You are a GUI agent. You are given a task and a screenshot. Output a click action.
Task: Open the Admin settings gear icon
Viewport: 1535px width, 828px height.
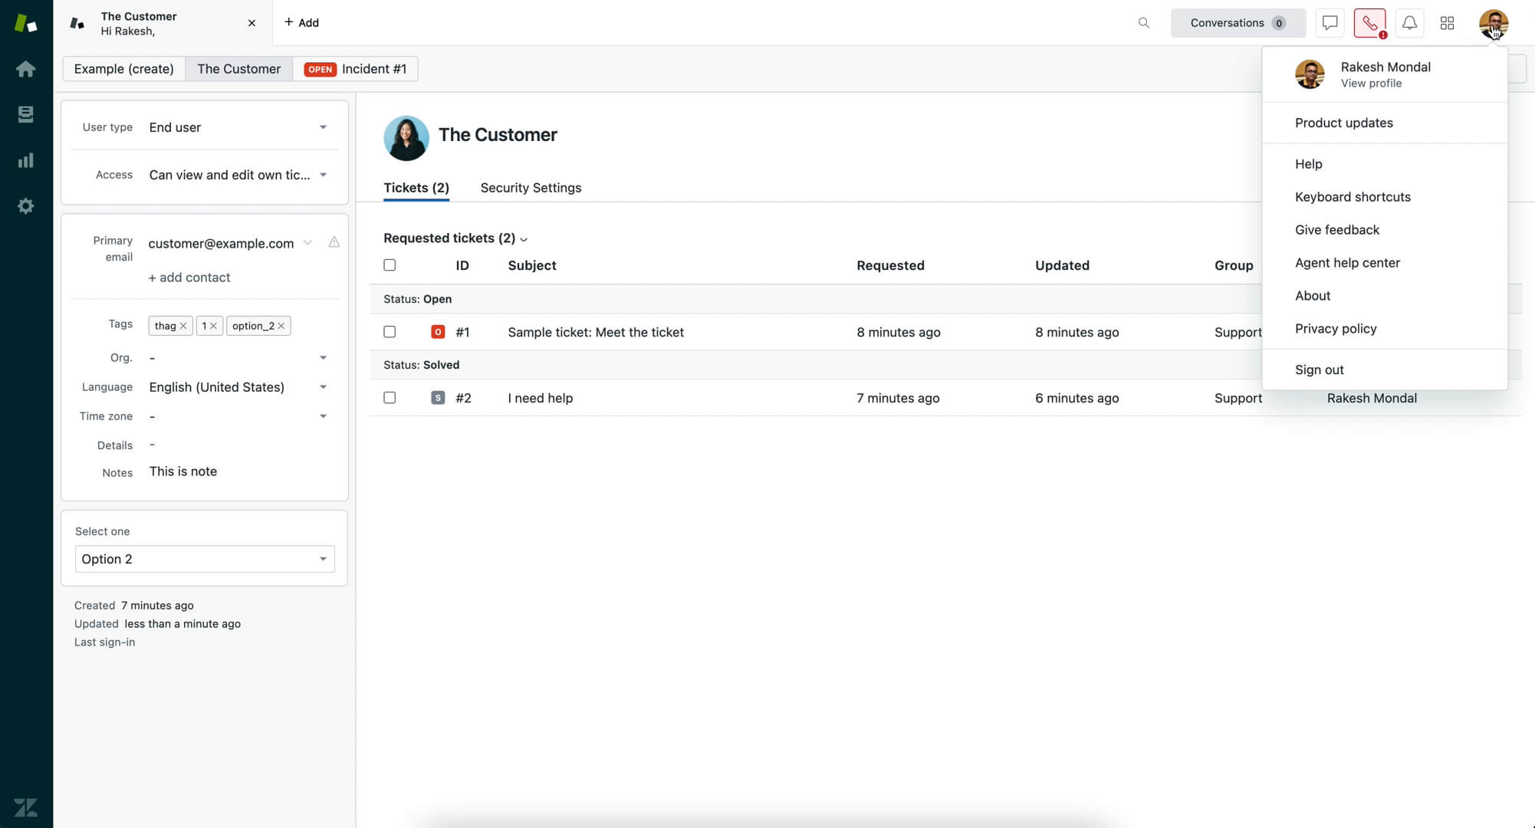pos(26,205)
